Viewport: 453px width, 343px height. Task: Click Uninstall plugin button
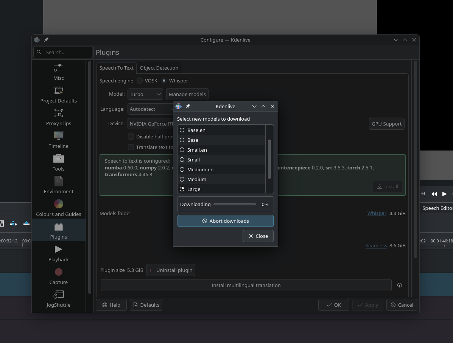(170, 270)
